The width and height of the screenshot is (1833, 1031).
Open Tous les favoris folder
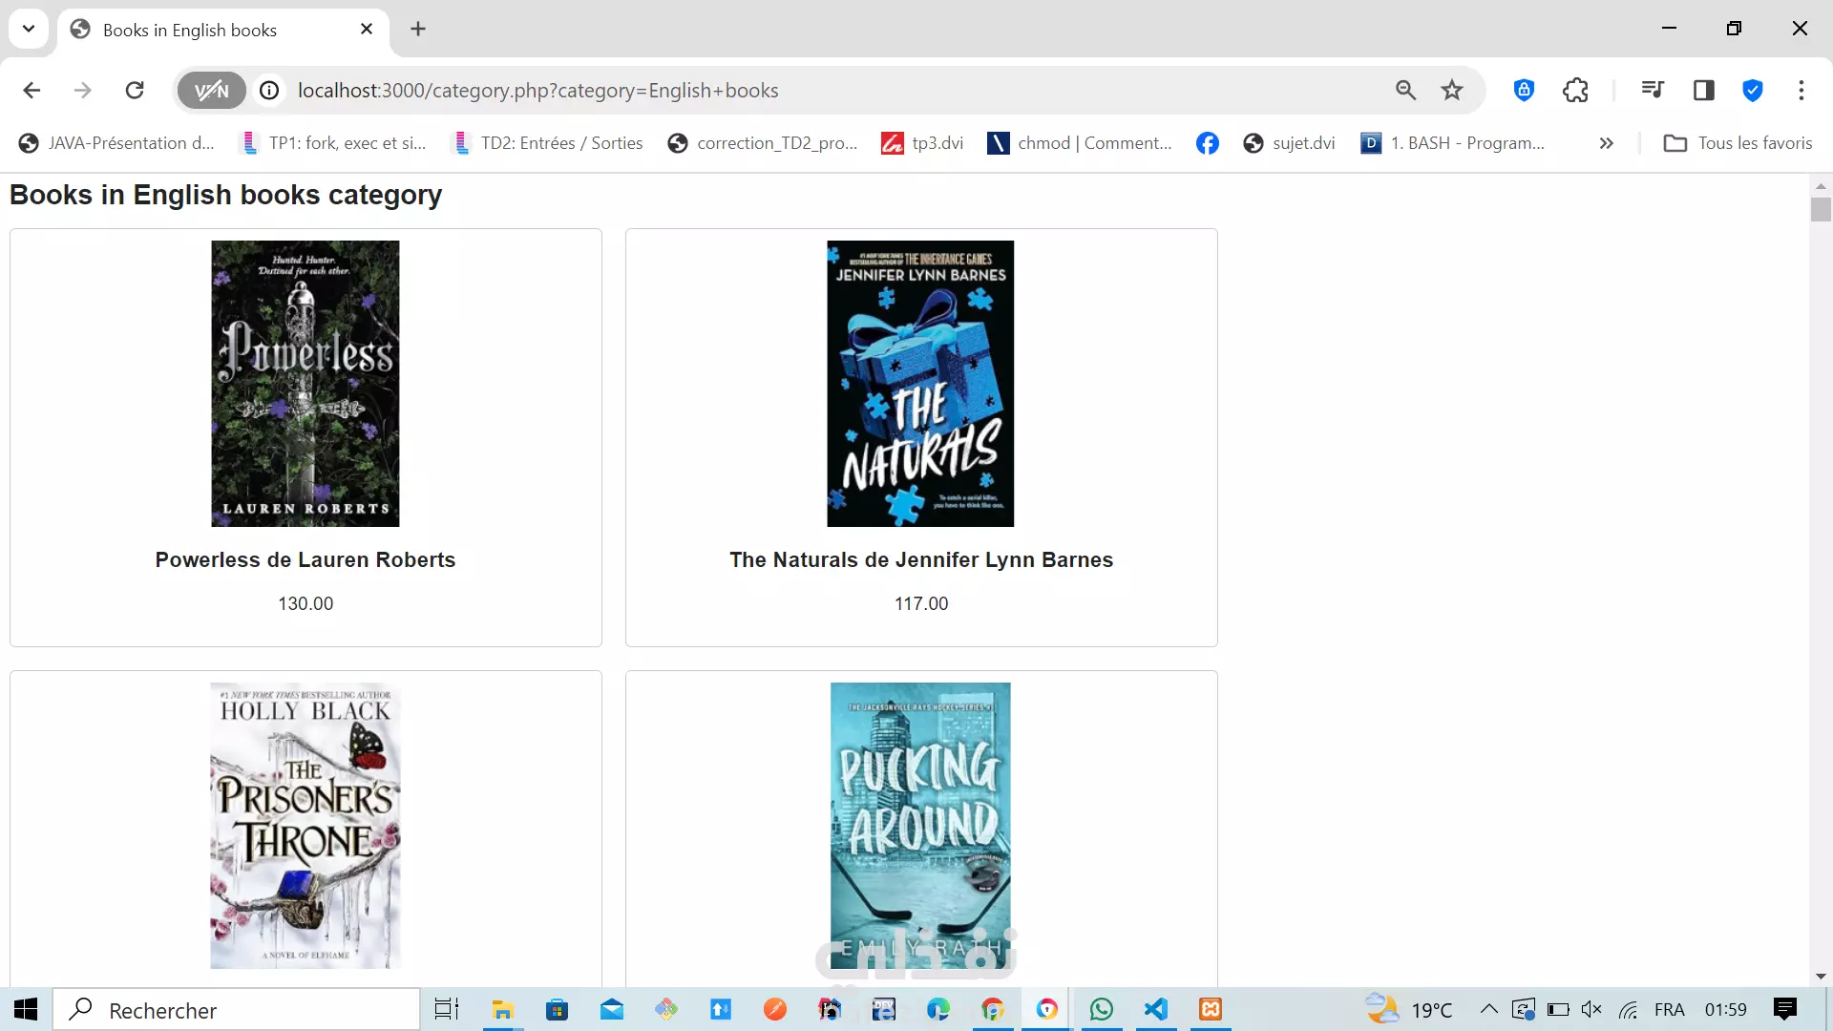point(1738,143)
